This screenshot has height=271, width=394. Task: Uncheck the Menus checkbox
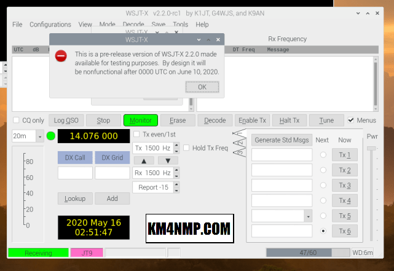coord(351,120)
